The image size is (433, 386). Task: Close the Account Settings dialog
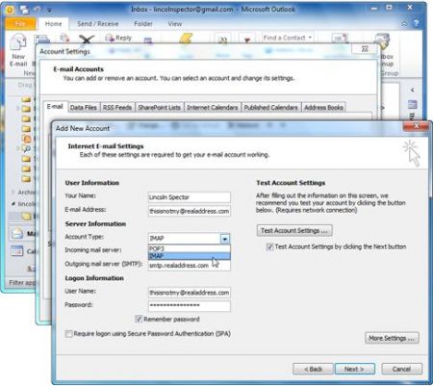pyautogui.click(x=365, y=49)
